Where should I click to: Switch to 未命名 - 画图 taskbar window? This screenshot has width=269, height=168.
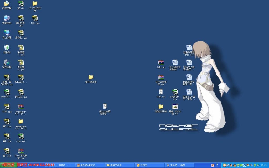coord(179,165)
